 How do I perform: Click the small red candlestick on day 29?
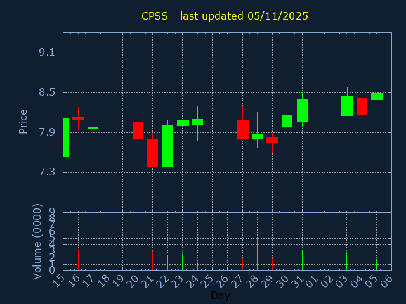click(272, 140)
